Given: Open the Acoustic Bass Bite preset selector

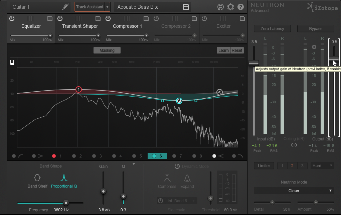Looking at the screenshot, I should click(x=152, y=7).
